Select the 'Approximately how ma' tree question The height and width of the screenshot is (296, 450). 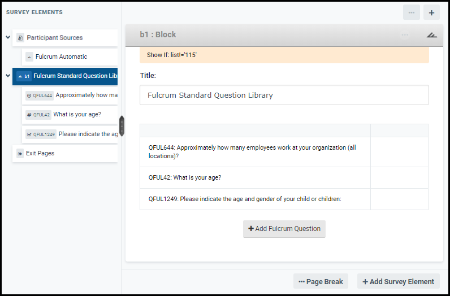tap(70, 95)
